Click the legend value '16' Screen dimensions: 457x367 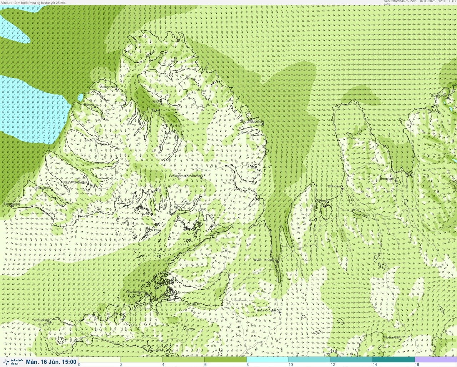tap(417, 365)
